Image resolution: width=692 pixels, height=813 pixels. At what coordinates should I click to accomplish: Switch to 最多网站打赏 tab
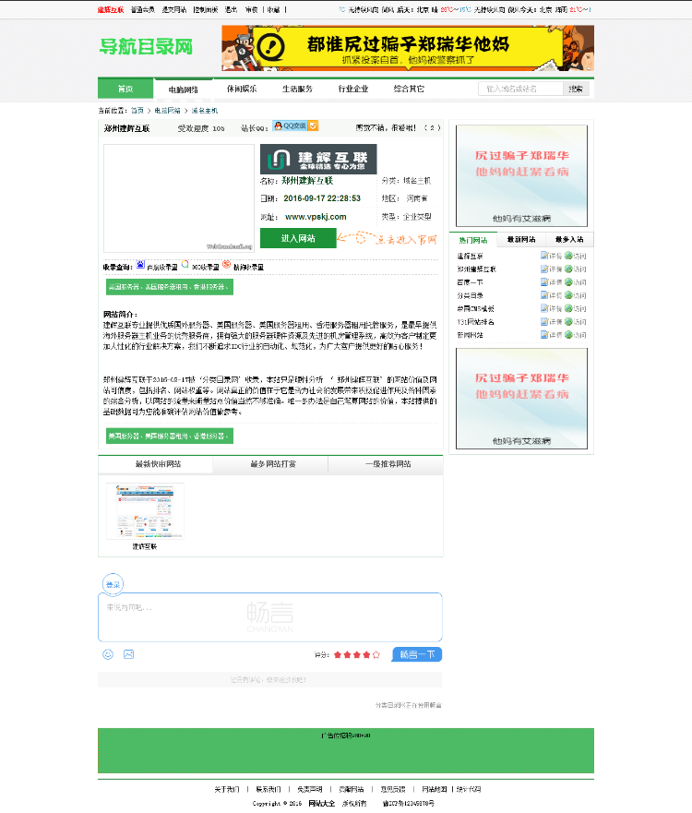(x=273, y=464)
